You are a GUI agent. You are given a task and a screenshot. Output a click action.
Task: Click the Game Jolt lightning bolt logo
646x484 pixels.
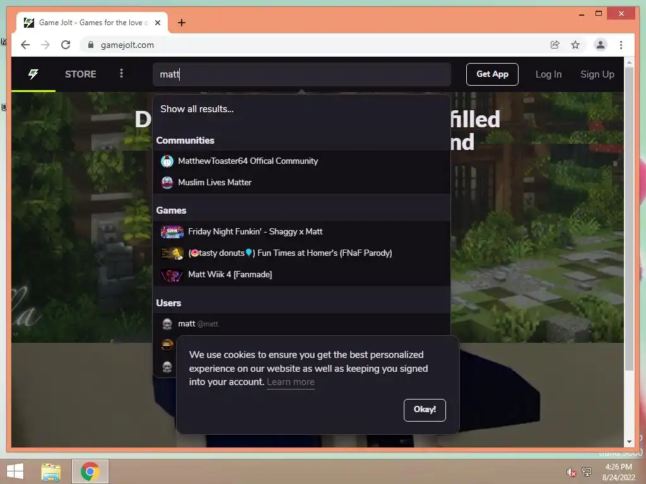[33, 74]
